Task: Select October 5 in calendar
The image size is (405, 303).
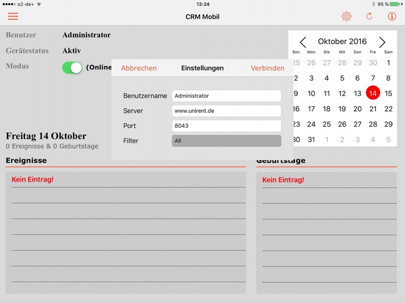Action: click(x=342, y=78)
